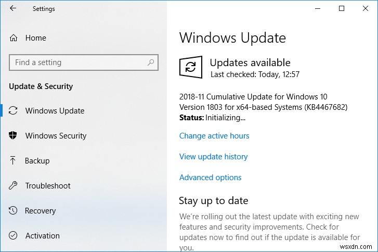Minimize the Settings window
Screen dimensions: 378x252
coord(318,8)
